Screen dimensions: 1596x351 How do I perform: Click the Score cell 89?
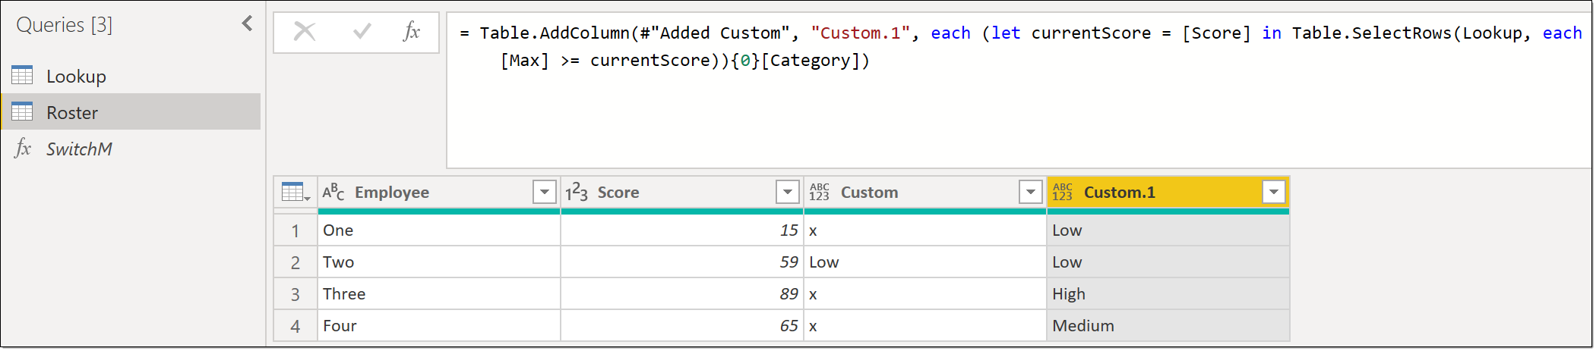pyautogui.click(x=682, y=294)
